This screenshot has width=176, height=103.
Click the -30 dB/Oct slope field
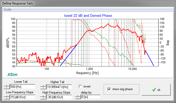coord(59,97)
